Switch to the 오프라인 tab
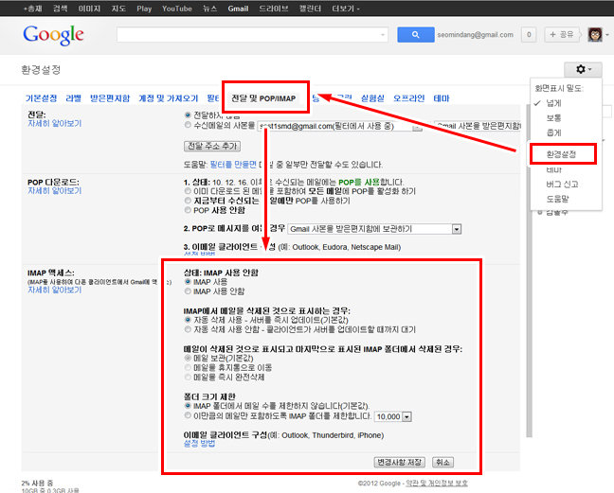 (408, 98)
